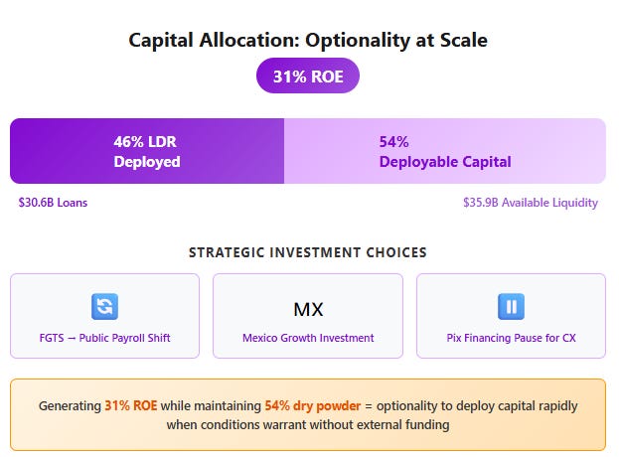The image size is (619, 457).
Task: Click the $35.9B Available Liquidity label
Action: (531, 203)
